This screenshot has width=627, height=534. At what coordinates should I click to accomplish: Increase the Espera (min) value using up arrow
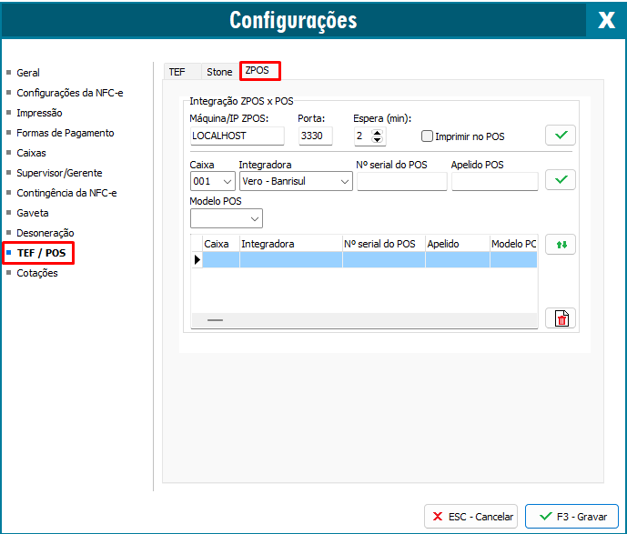click(x=379, y=132)
